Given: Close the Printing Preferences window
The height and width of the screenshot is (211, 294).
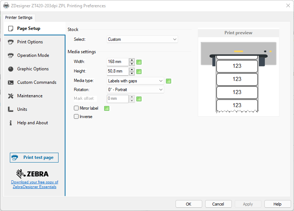Looking at the screenshot, I should click(288, 5).
